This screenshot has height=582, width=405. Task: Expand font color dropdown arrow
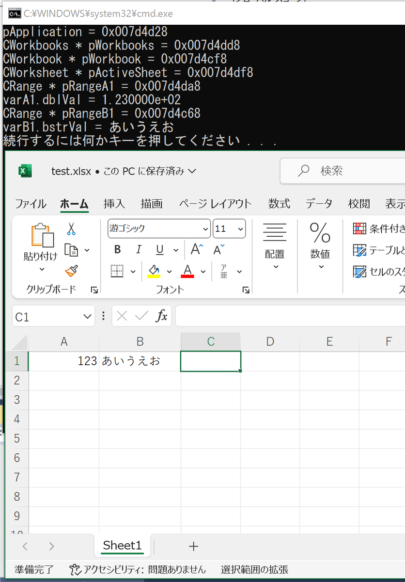click(203, 272)
